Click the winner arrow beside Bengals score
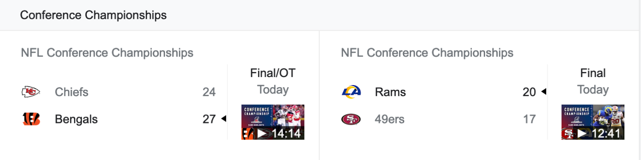This screenshot has height=160, width=641. point(223,119)
